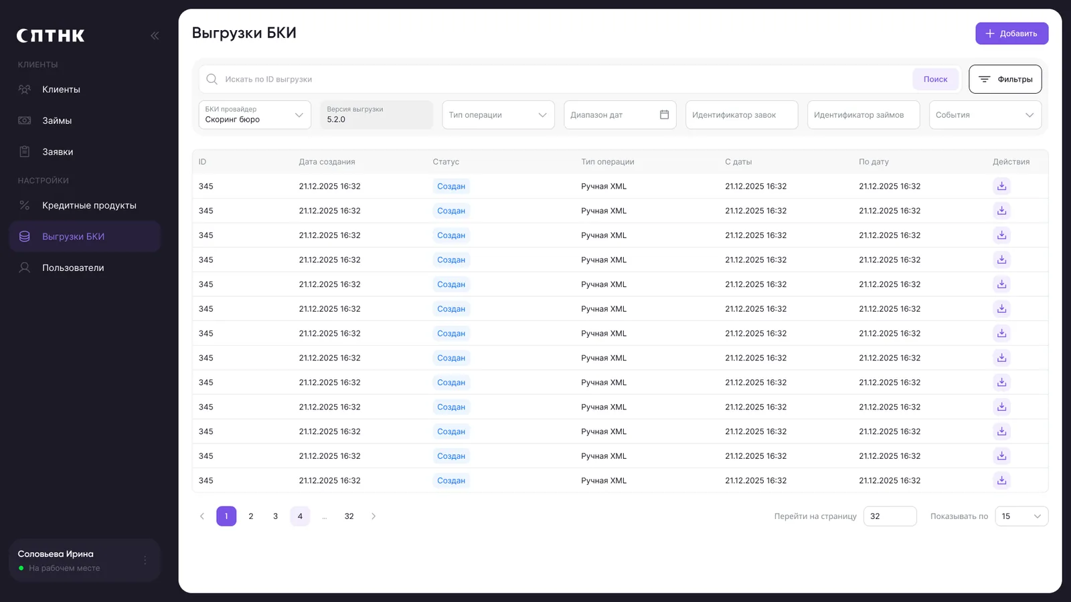This screenshot has width=1071, height=602.
Task: Download the export in the top table row
Action: point(1001,186)
